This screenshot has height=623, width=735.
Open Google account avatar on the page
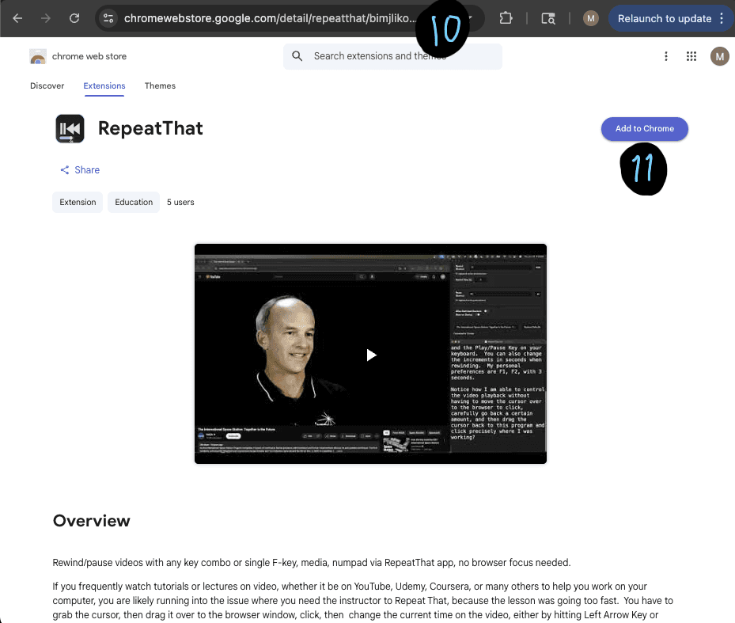[x=720, y=56]
